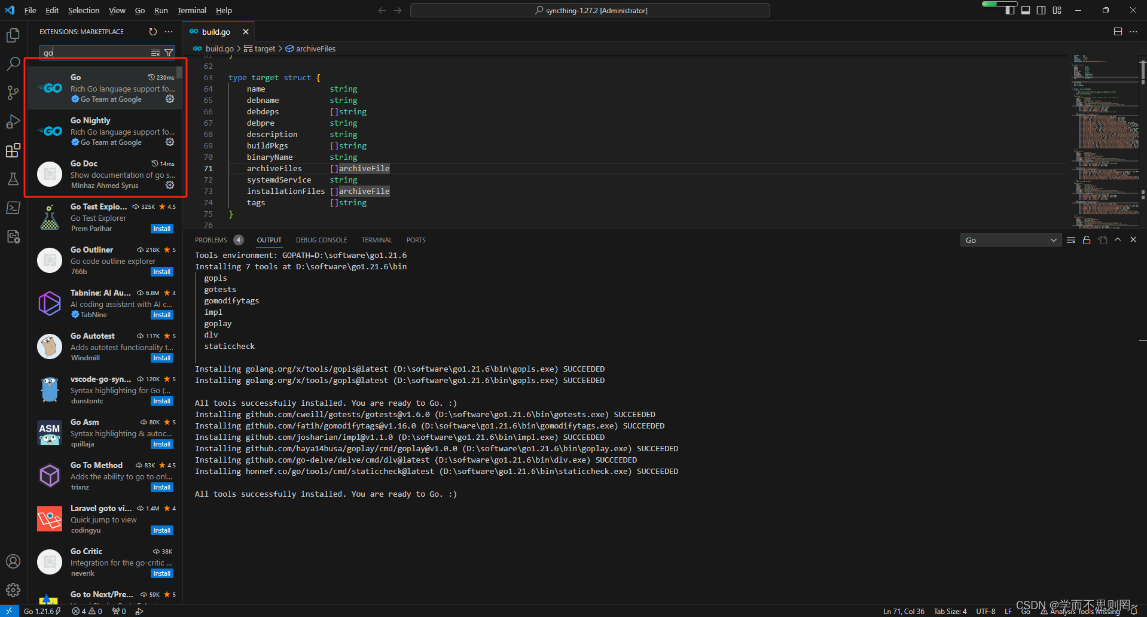Install the Go Test Explorer extension

pos(161,228)
